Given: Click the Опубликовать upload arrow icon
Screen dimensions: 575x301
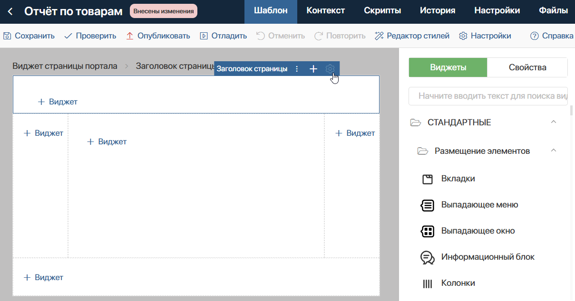Looking at the screenshot, I should (130, 36).
